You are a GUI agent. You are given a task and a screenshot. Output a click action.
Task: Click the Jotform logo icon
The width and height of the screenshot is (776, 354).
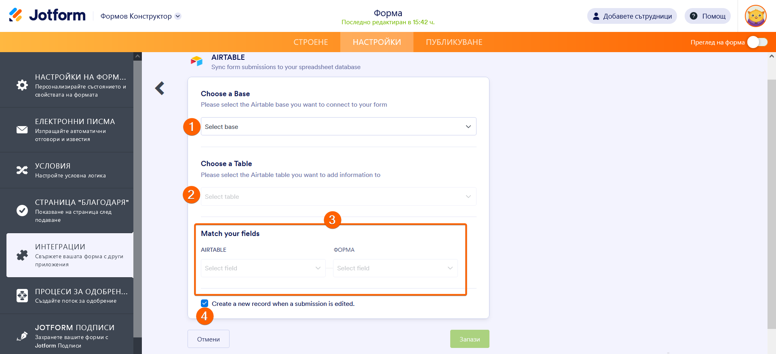[16, 15]
